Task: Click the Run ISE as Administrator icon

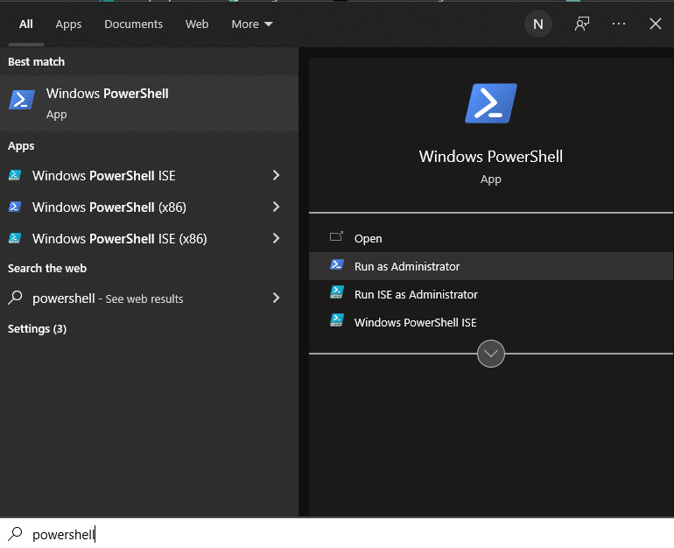Action: (337, 294)
